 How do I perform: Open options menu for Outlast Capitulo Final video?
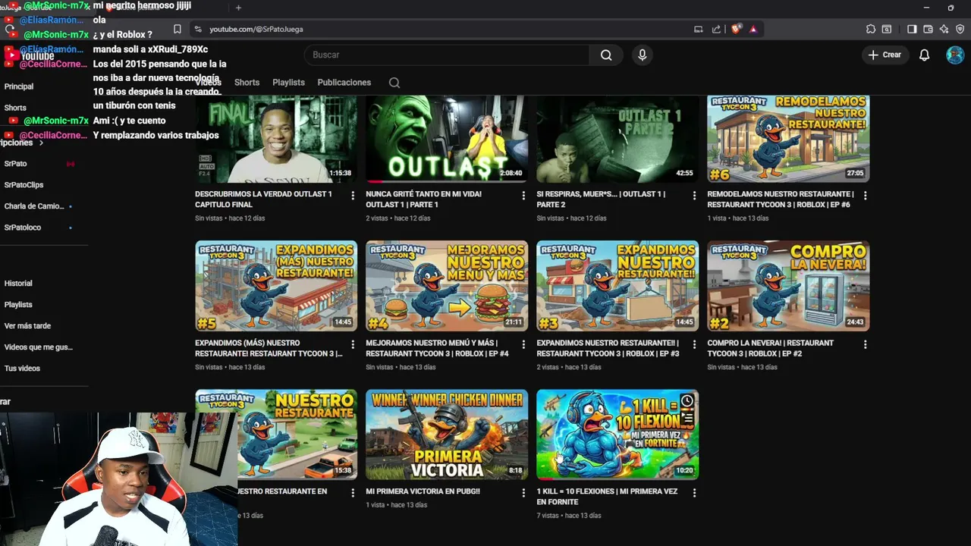[353, 196]
